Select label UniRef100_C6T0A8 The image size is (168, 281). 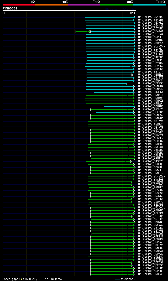(151, 233)
